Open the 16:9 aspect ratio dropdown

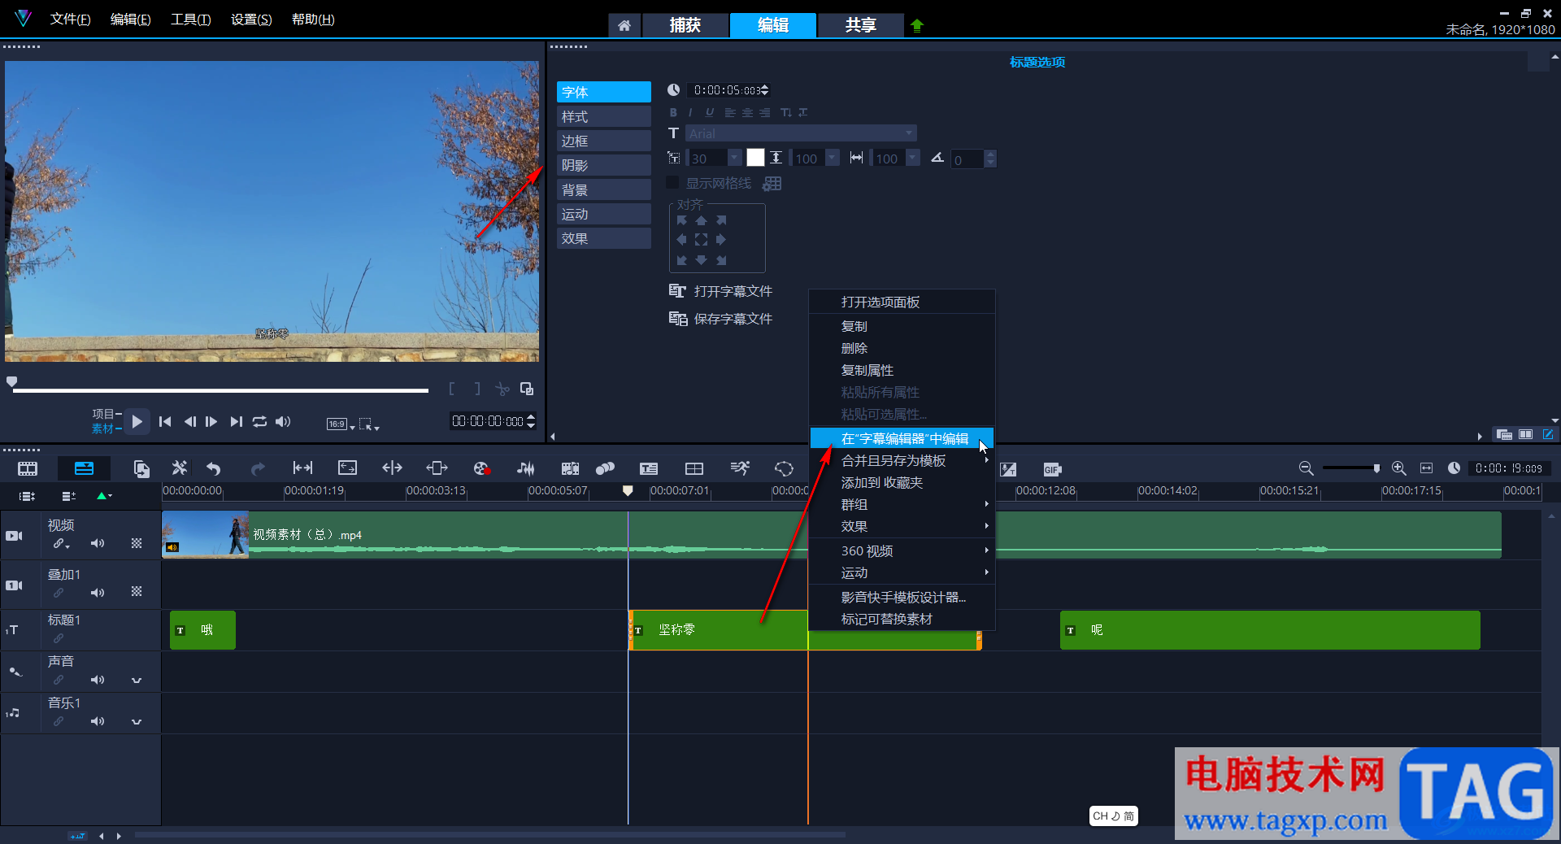coord(340,424)
